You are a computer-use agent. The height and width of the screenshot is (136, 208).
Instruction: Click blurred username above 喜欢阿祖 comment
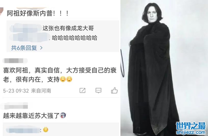(15, 61)
